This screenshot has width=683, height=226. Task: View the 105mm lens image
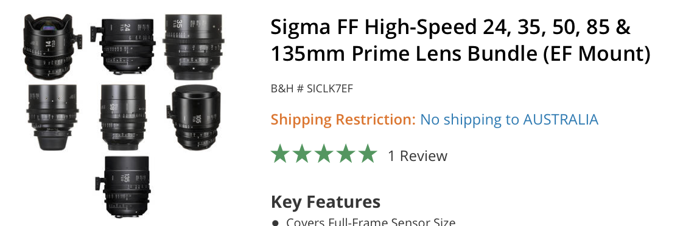[194, 117]
